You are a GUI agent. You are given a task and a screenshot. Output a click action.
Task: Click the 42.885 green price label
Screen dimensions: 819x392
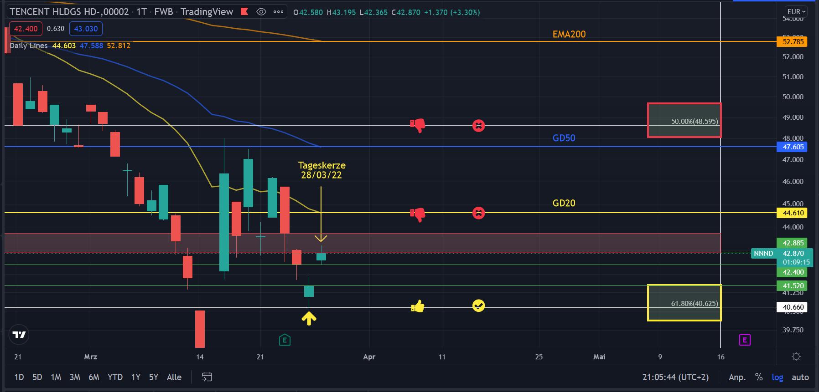click(792, 243)
